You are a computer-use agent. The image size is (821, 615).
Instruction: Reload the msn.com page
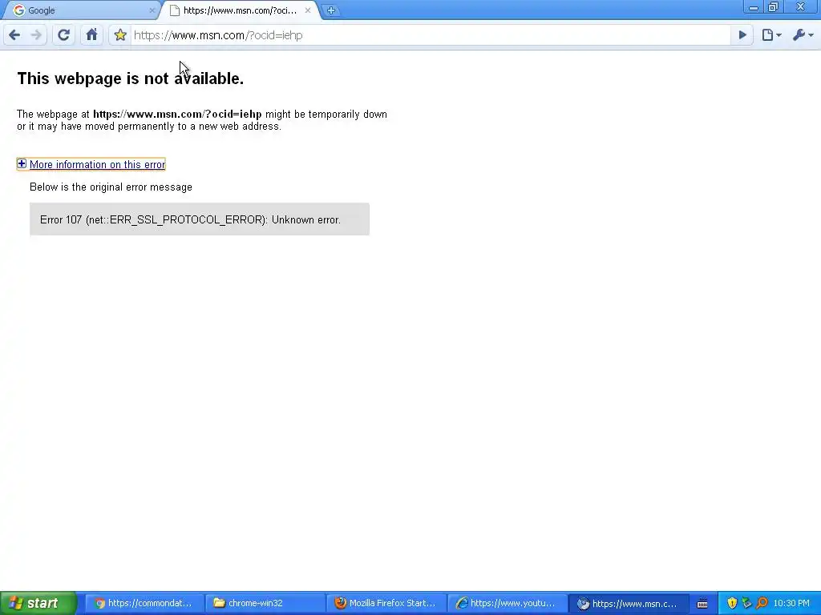click(63, 35)
